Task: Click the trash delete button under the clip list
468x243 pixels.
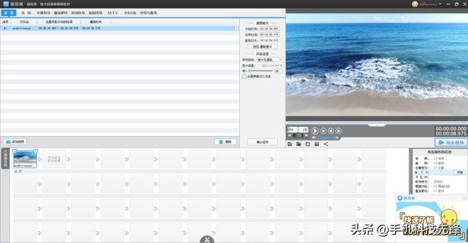Action: click(x=226, y=142)
